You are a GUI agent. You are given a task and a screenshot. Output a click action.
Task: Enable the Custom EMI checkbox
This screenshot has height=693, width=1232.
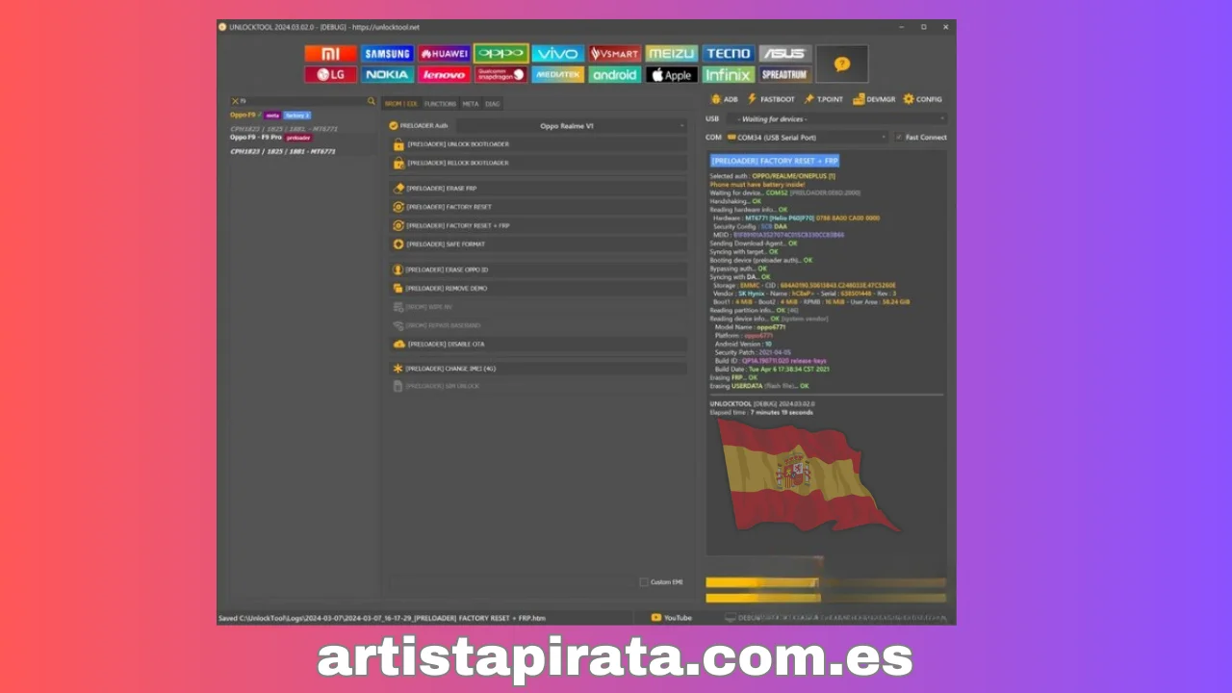click(644, 581)
